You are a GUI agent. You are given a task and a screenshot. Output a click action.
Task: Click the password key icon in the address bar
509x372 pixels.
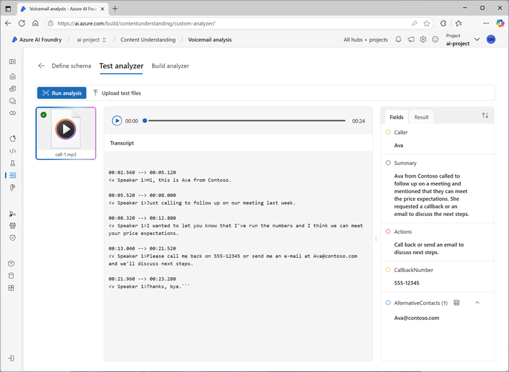414,23
